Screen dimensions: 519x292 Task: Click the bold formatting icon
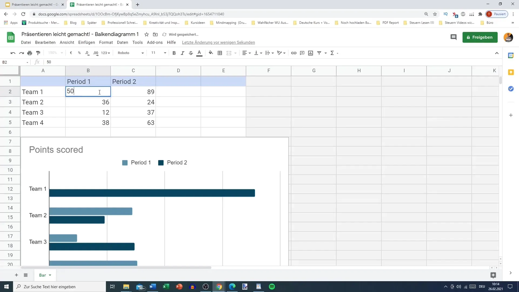174,53
